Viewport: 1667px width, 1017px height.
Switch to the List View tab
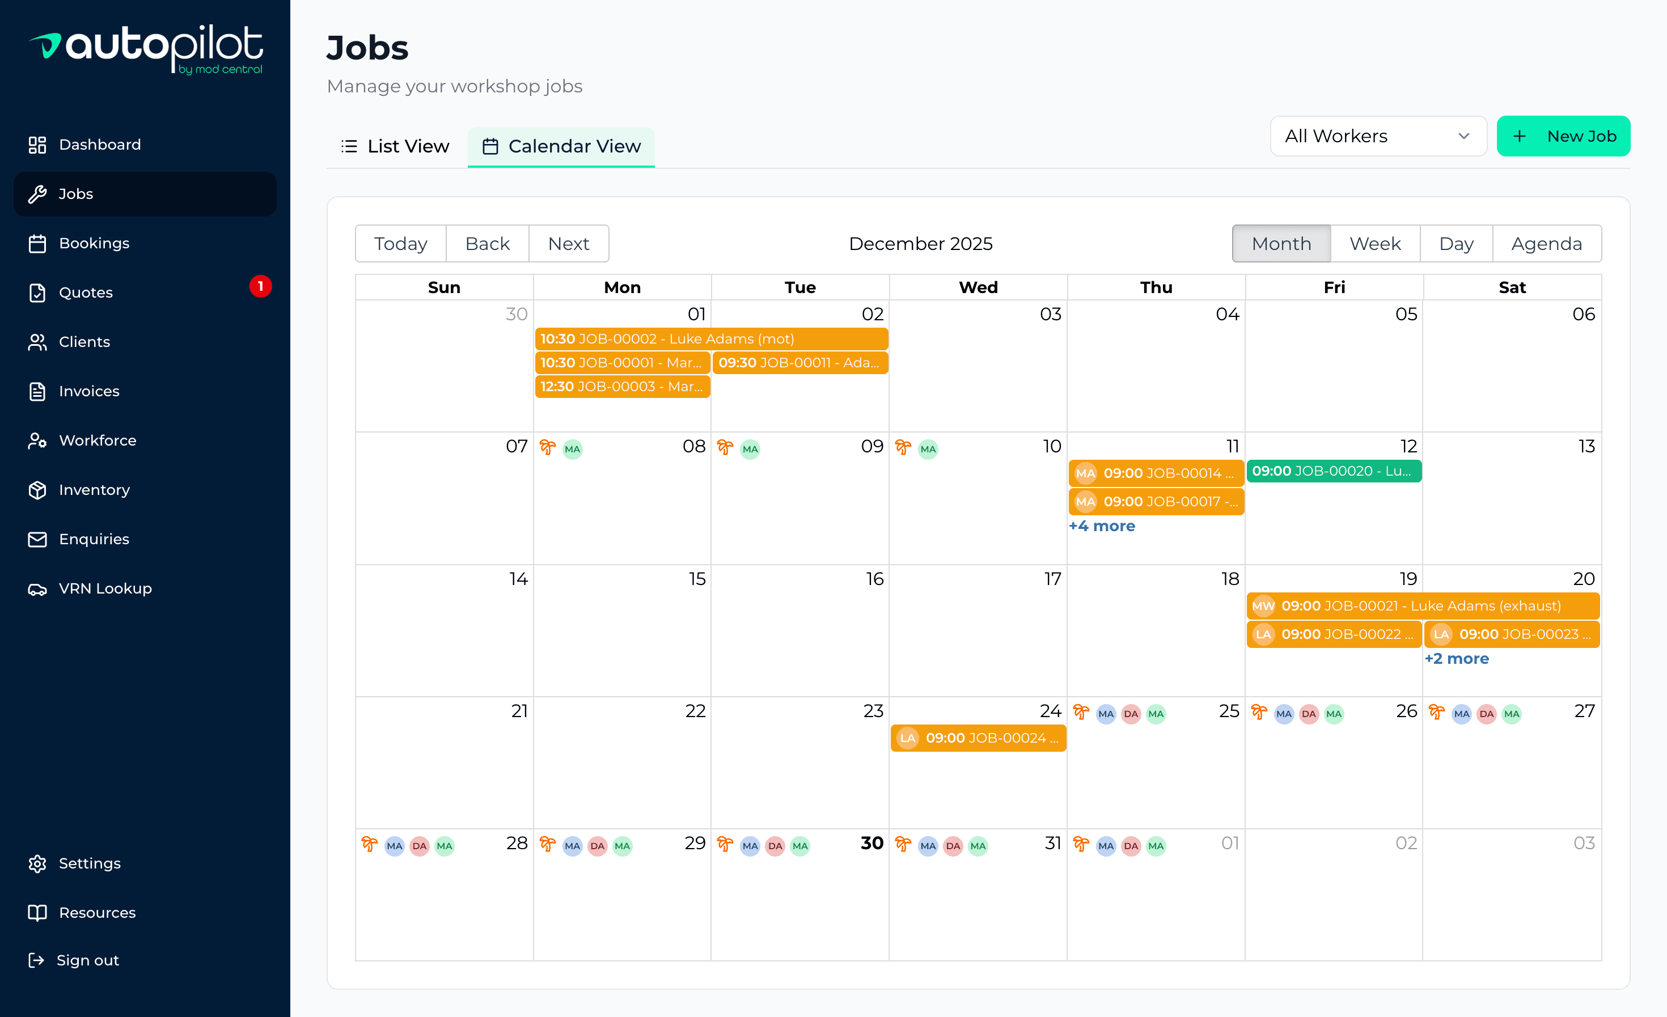pos(395,146)
